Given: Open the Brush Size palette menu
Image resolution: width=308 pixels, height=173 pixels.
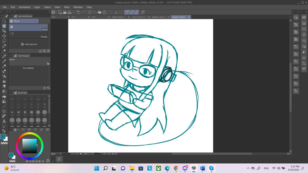Looking at the screenshot, I should tap(10, 93).
